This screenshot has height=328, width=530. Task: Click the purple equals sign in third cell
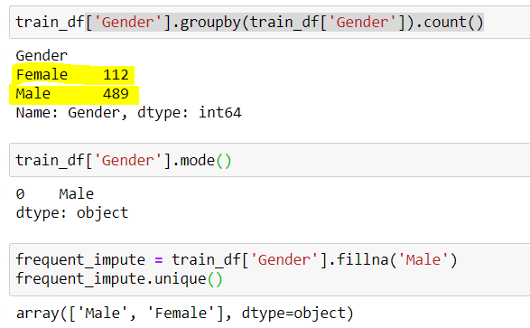(159, 260)
